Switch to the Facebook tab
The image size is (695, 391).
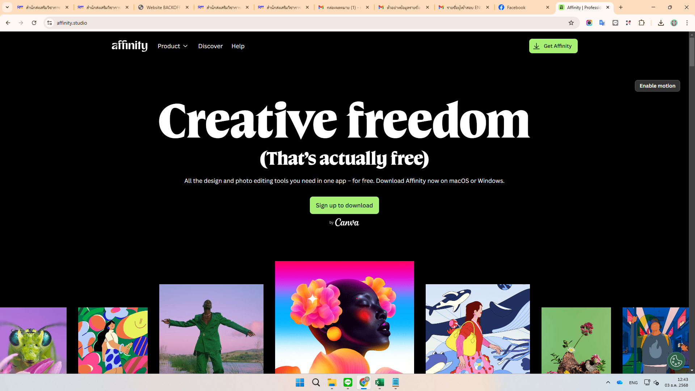pyautogui.click(x=524, y=7)
